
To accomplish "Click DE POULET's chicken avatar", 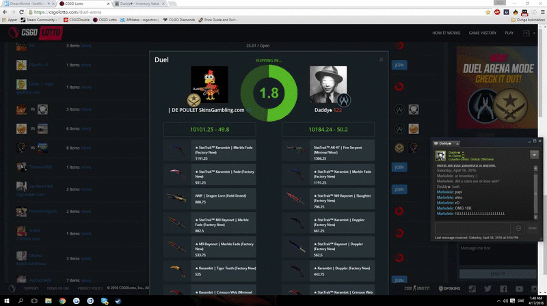I will 209,84.
